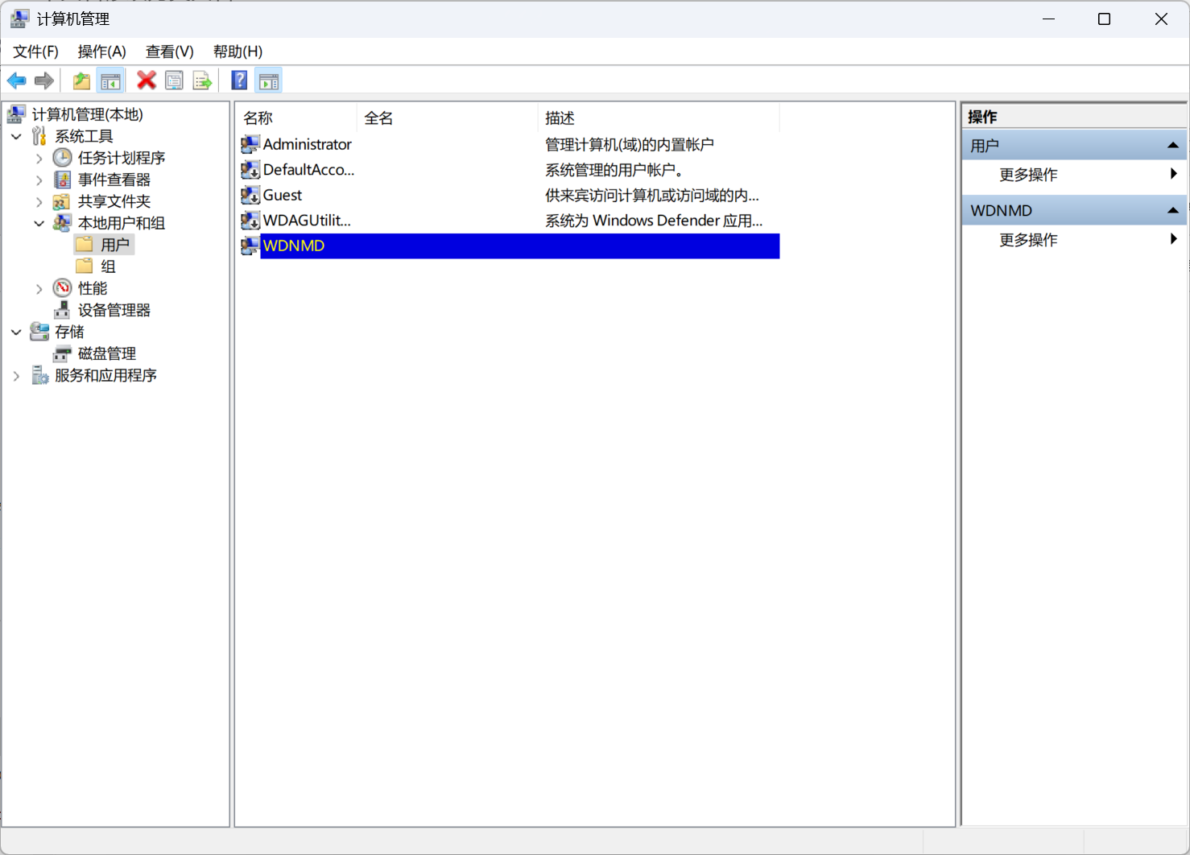Select the Guest user name
Viewport: 1190px width, 855px height.
click(283, 195)
